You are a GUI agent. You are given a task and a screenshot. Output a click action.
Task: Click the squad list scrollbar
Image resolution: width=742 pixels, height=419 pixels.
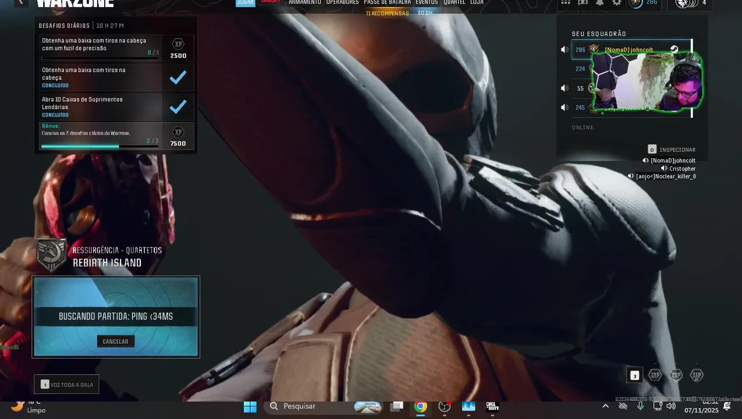click(691, 79)
